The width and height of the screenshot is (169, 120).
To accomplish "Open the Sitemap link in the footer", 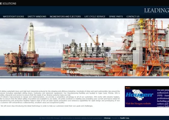I will (107, 118).
